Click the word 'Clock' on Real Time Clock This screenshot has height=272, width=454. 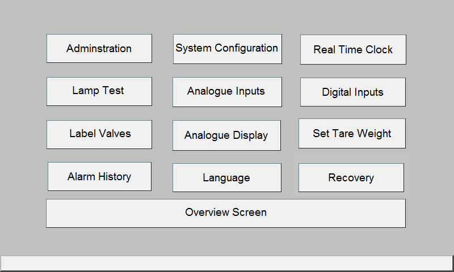(x=379, y=50)
